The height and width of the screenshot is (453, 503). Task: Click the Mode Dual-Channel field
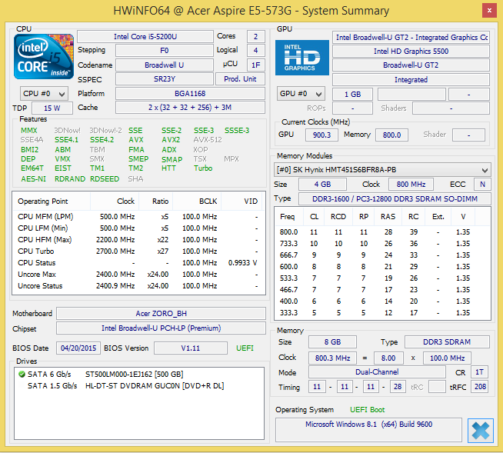(x=377, y=372)
